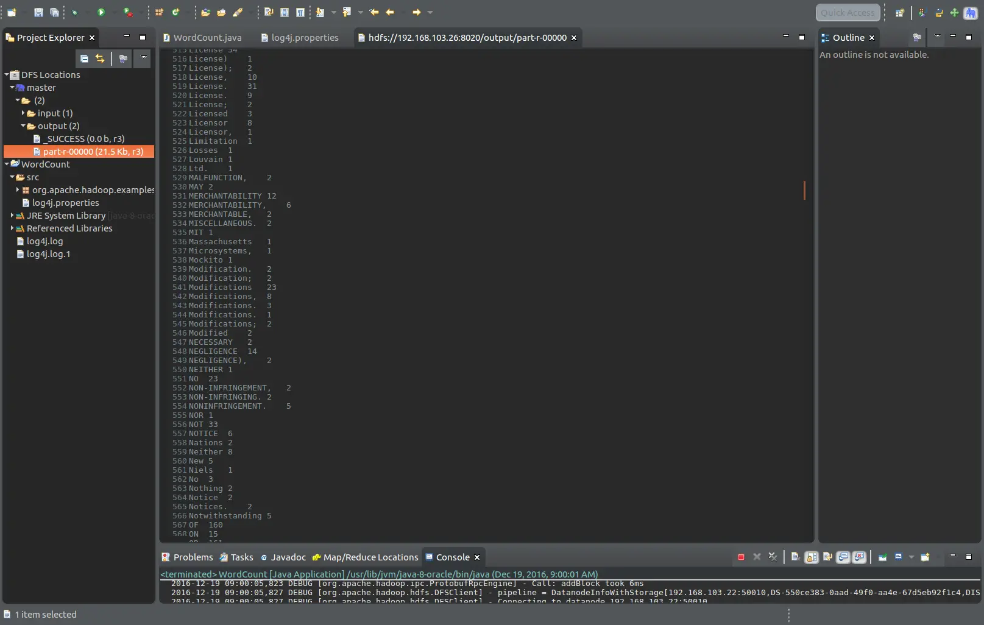Collapse the master location node
The width and height of the screenshot is (984, 625).
pyautogui.click(x=12, y=87)
